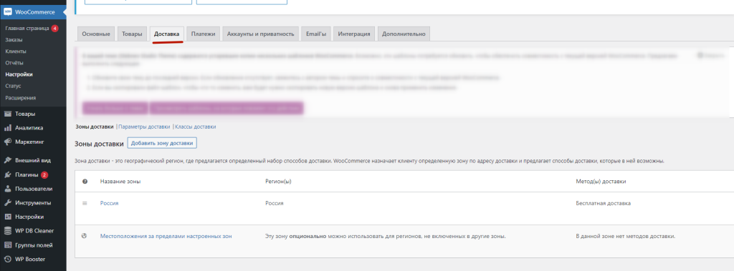Open Аналитика via its chart icon
Image resolution: width=734 pixels, height=271 pixels.
click(x=7, y=127)
